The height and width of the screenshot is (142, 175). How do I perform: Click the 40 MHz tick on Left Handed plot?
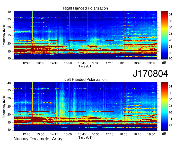click(9, 83)
